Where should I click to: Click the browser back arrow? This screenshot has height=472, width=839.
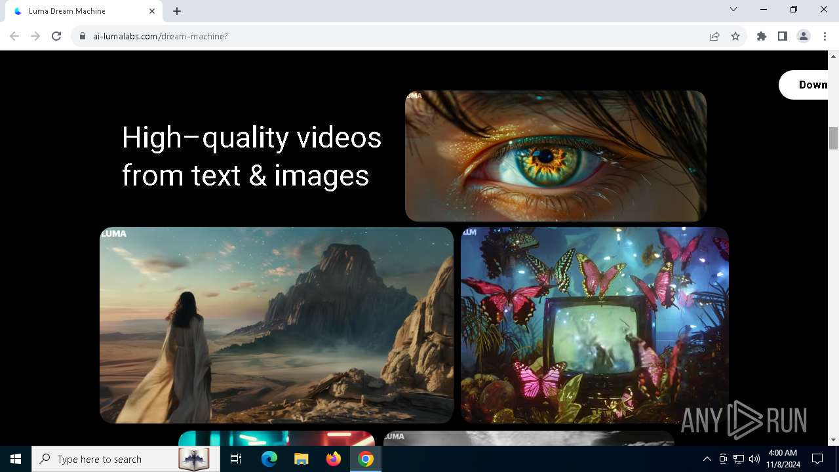pyautogui.click(x=14, y=36)
